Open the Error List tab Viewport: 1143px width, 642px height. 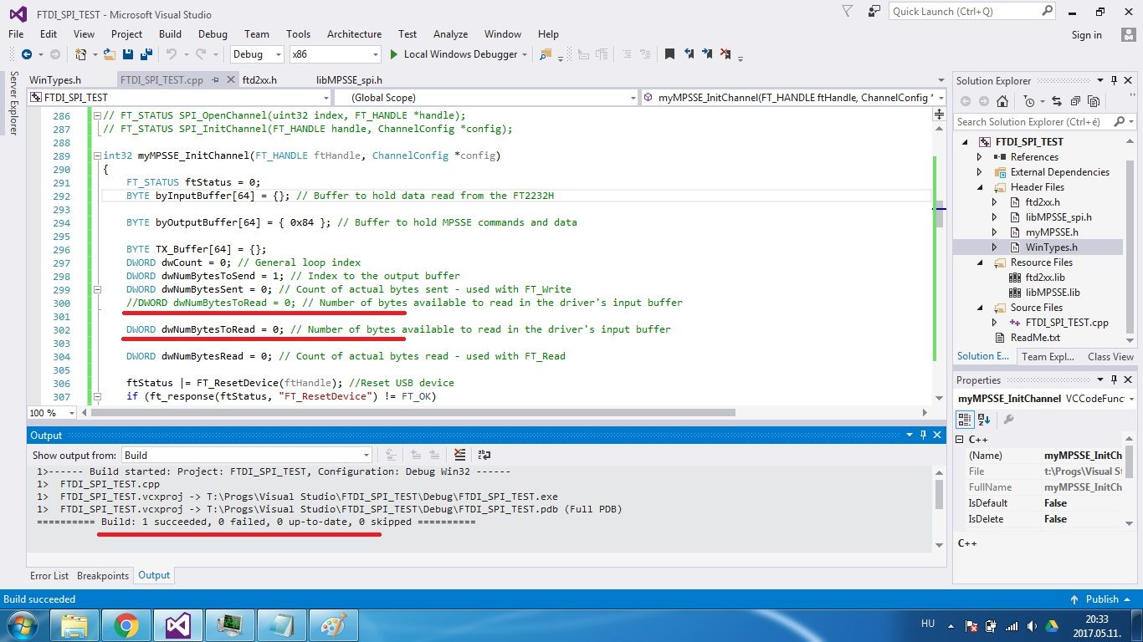pyautogui.click(x=49, y=575)
